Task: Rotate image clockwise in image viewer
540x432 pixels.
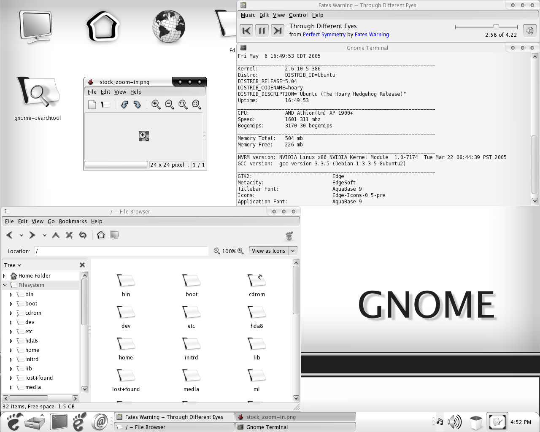Action: 137,105
